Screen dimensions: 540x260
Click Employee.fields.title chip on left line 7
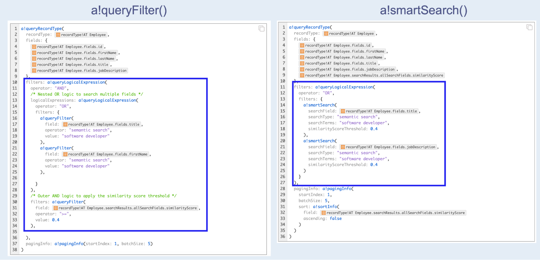point(70,65)
